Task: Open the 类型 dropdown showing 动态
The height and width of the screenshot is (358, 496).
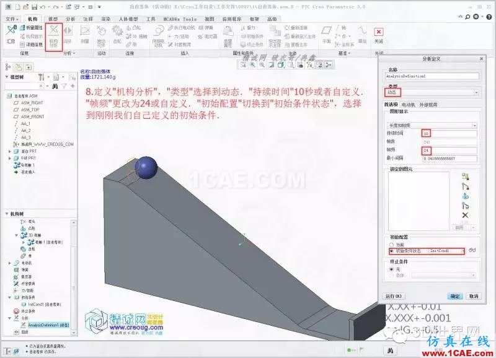Action: [x=432, y=92]
